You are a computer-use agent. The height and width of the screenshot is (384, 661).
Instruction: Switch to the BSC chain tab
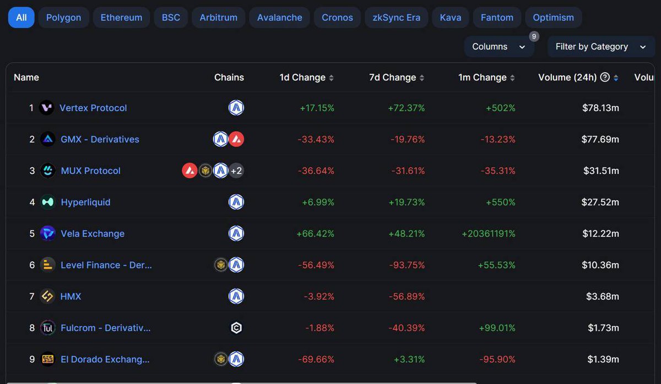[171, 18]
